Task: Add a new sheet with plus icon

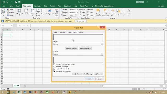Action: coord(25,86)
